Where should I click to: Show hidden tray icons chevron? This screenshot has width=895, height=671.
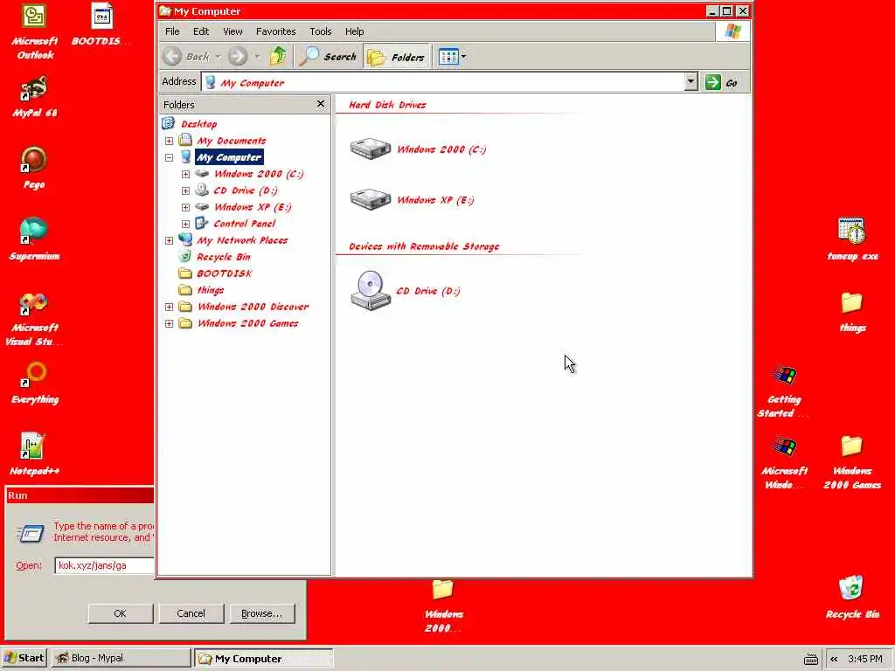(834, 659)
